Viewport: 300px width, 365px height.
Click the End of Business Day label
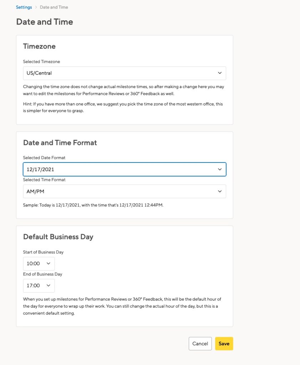click(x=42, y=274)
